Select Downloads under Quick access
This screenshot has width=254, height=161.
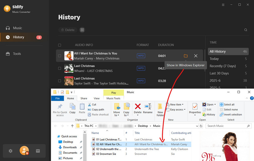70,147
